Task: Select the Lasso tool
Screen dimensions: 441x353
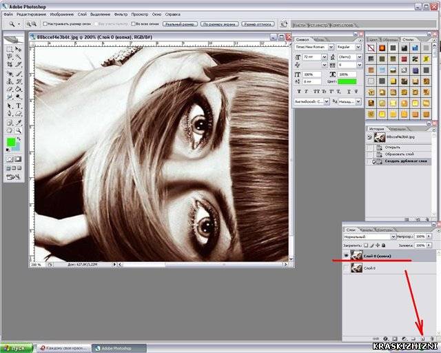Action: (x=10, y=57)
